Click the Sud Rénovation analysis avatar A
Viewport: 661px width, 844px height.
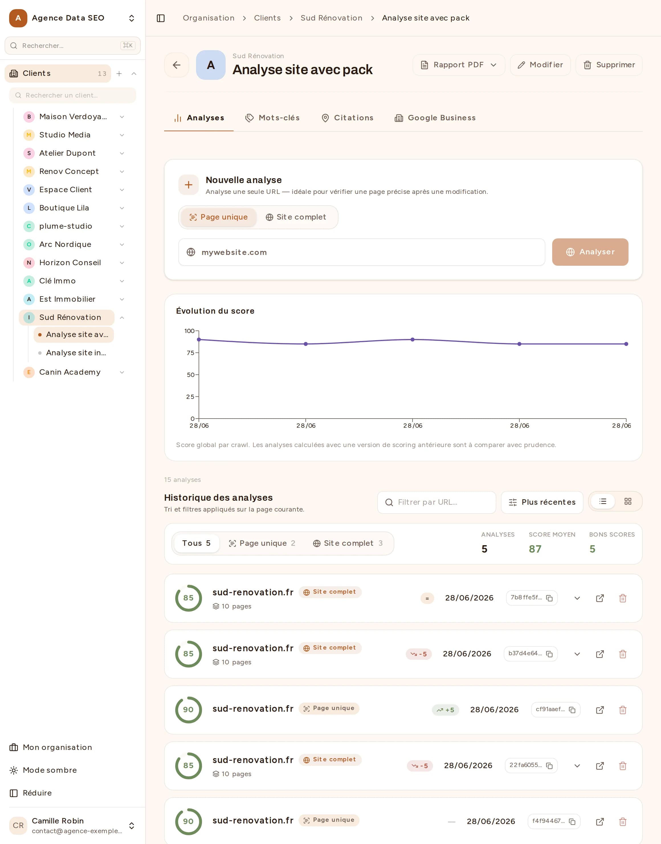coord(211,65)
